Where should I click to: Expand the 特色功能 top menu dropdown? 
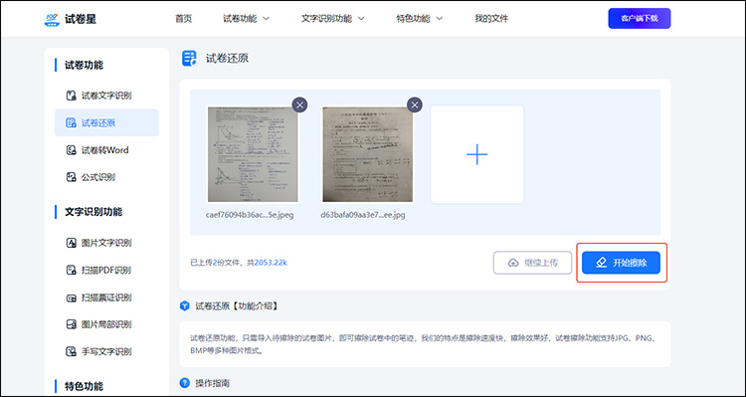[419, 19]
